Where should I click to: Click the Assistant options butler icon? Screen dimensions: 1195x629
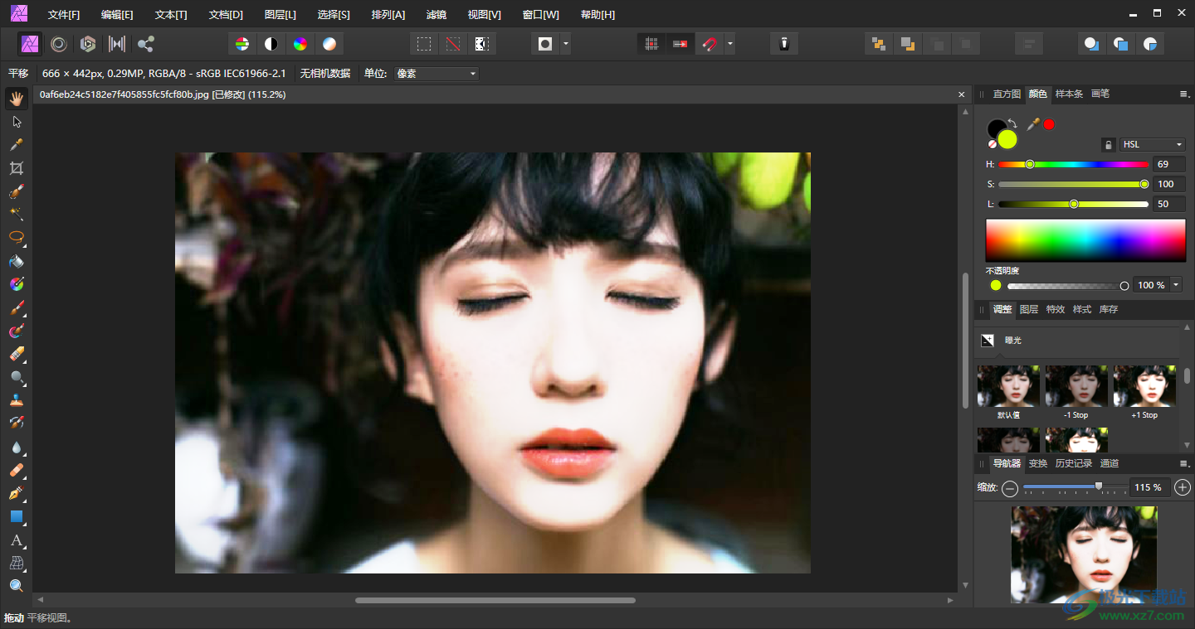pos(784,44)
